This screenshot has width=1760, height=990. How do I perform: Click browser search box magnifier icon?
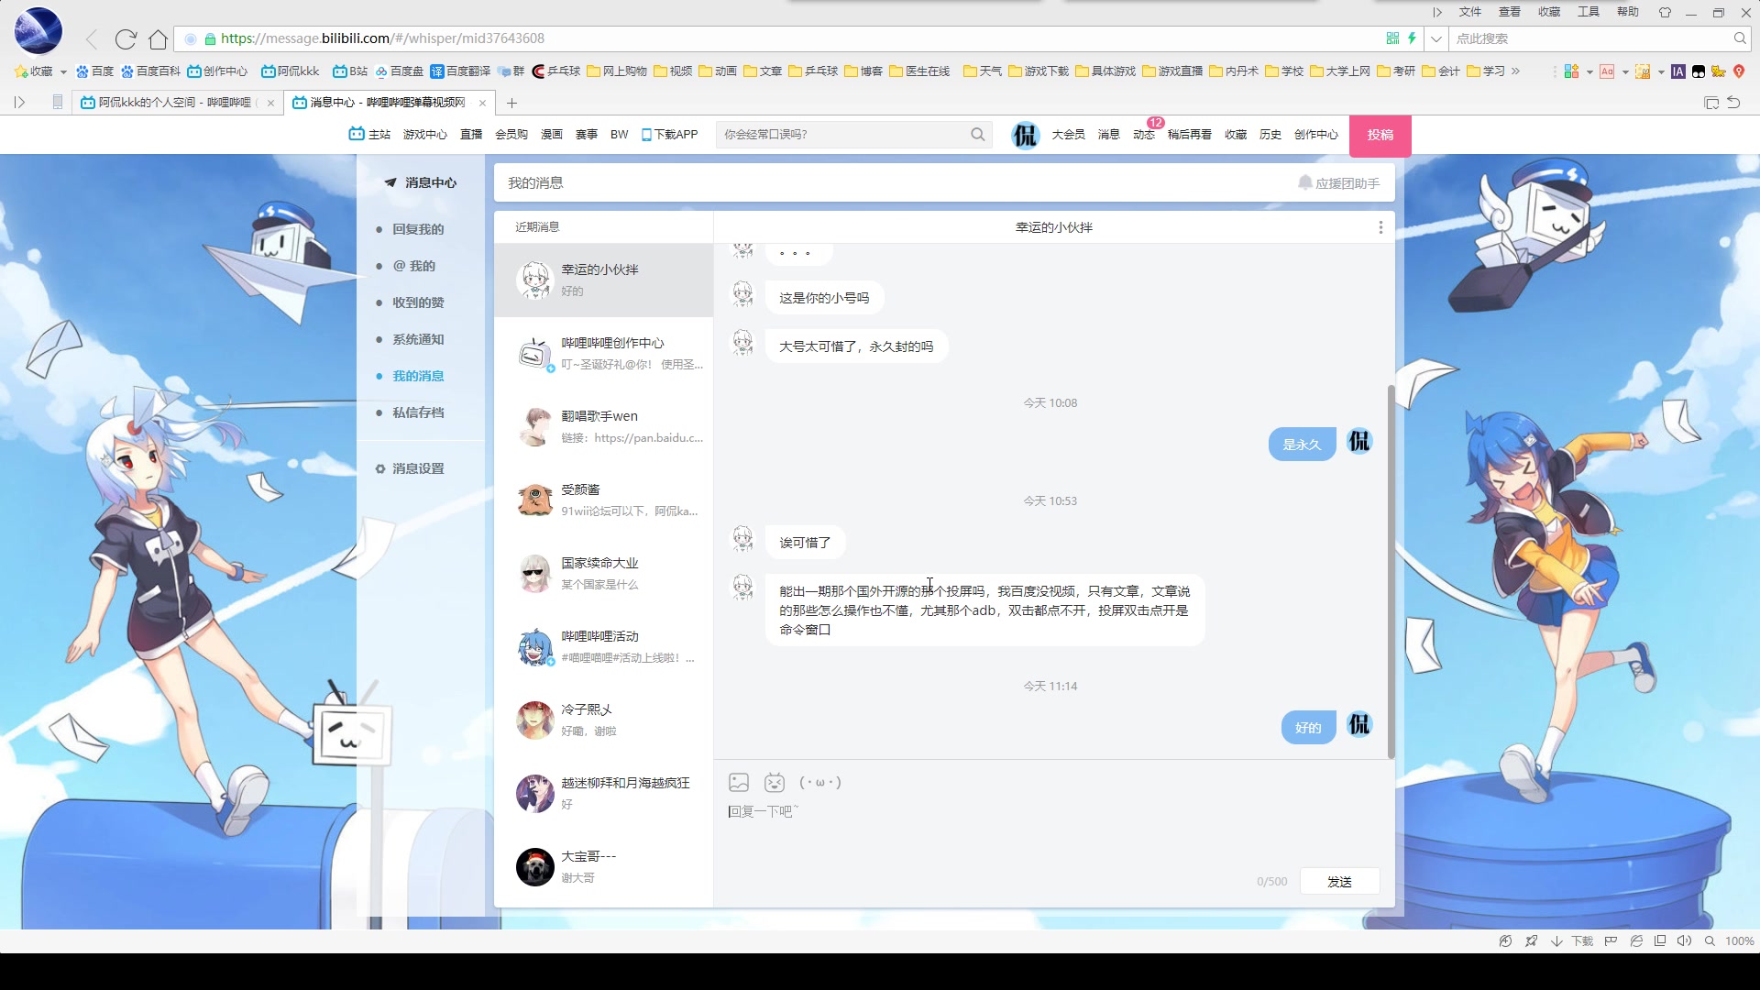click(1739, 38)
